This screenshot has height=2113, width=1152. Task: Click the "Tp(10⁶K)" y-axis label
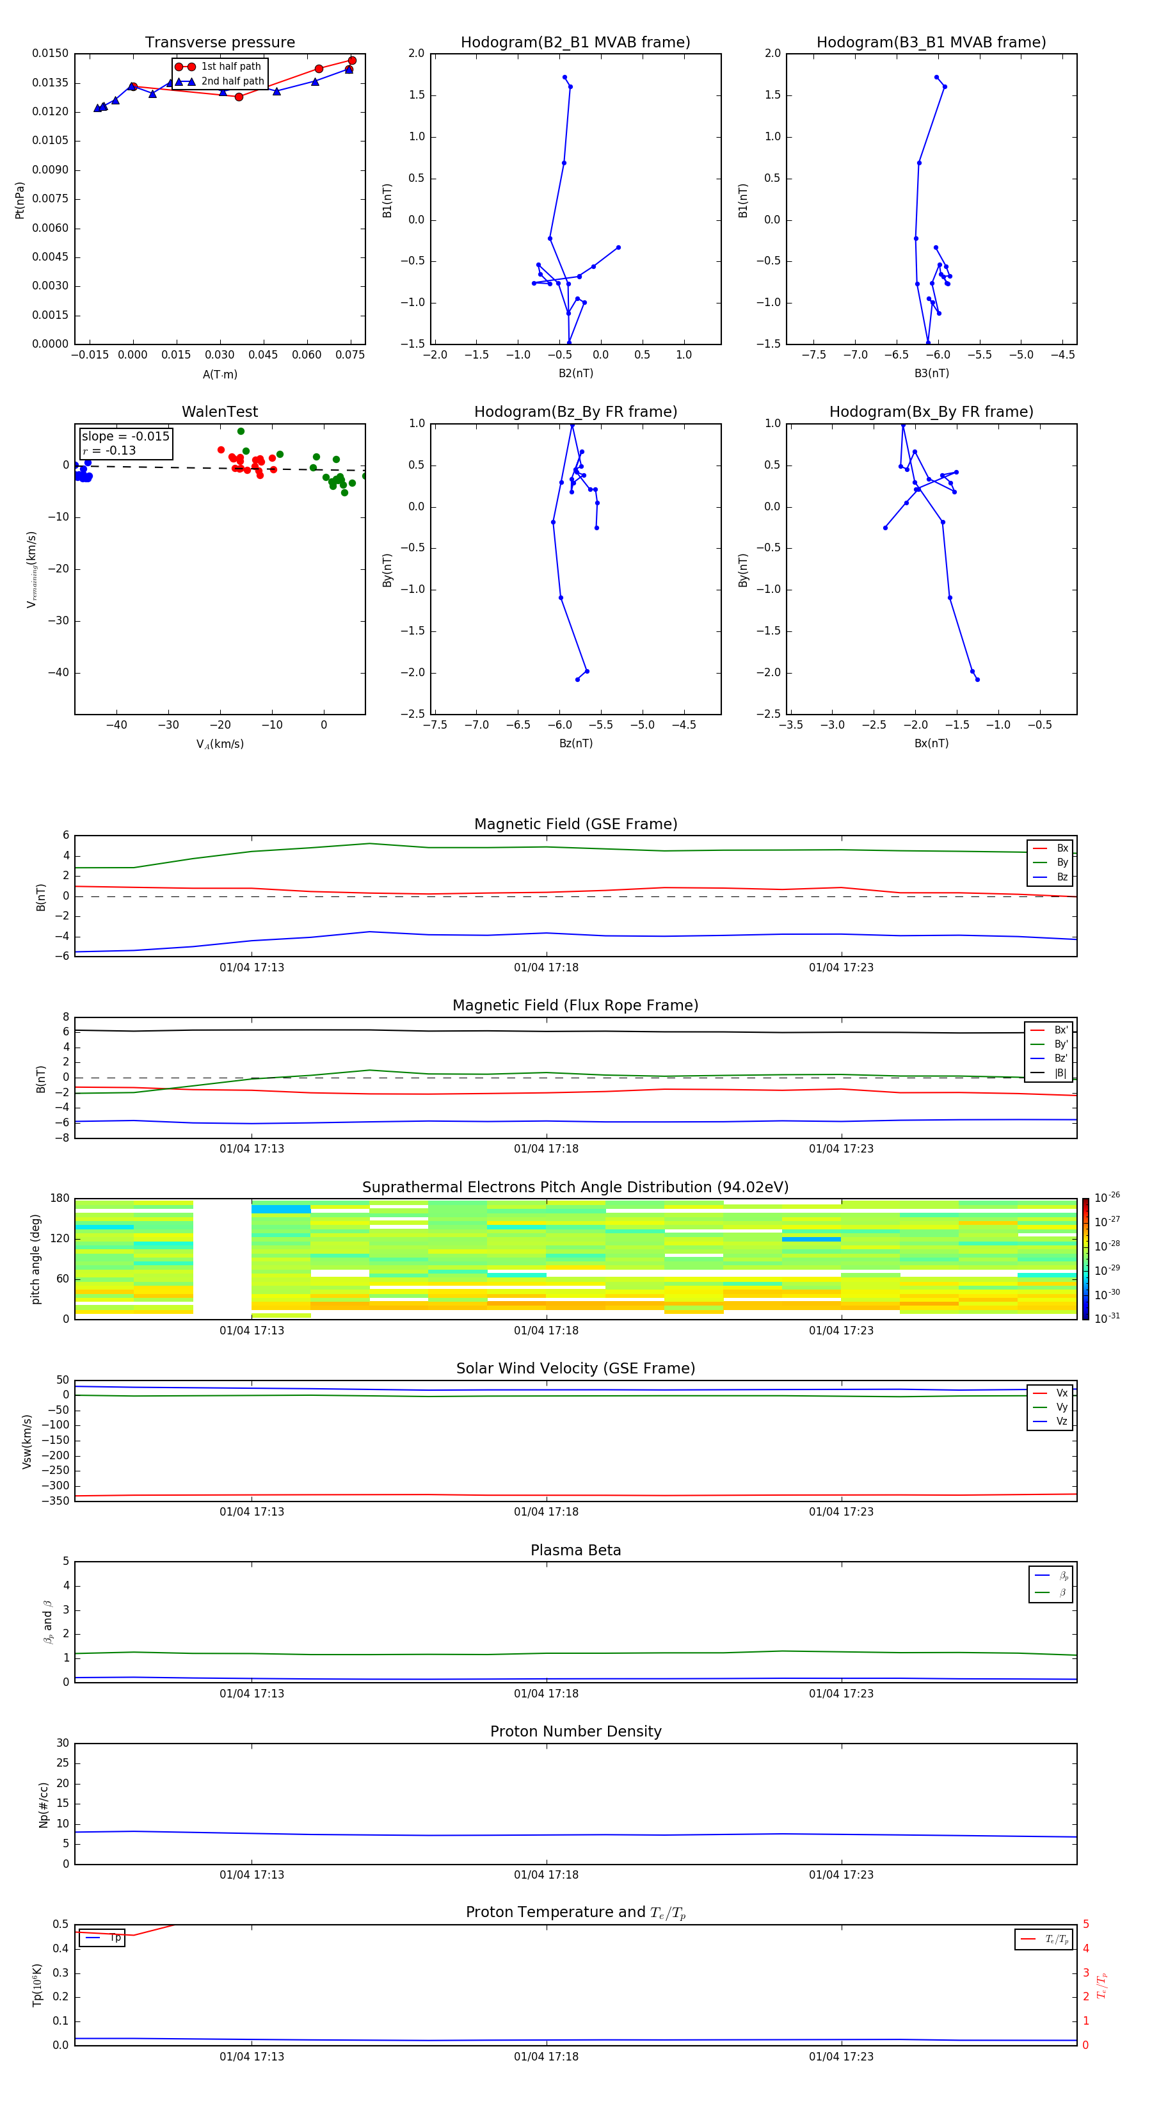(x=37, y=1985)
